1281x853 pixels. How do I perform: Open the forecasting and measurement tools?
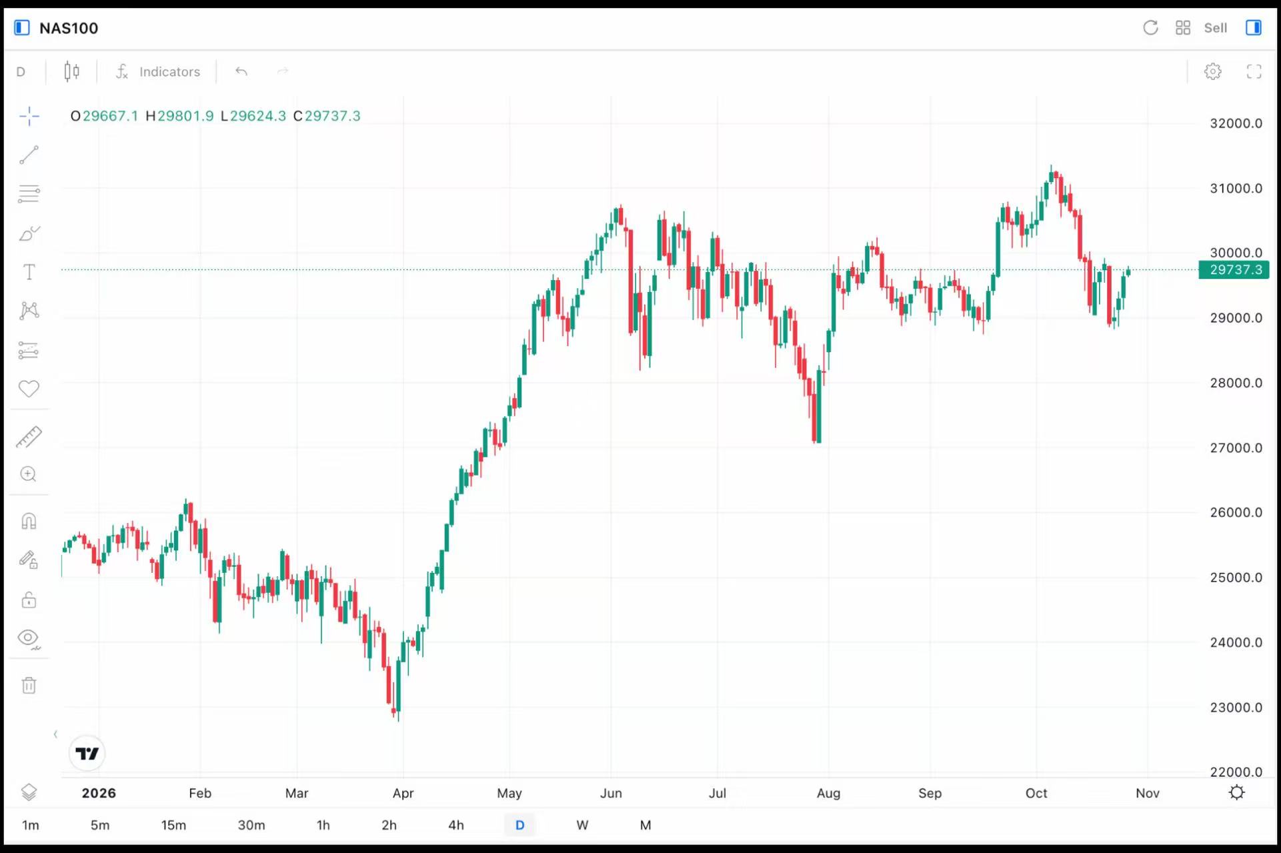pos(29,350)
